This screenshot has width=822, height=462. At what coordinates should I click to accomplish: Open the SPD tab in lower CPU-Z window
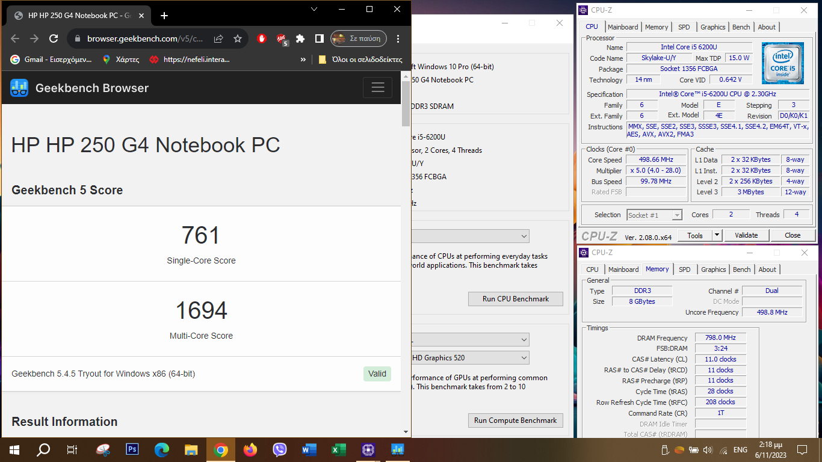click(x=685, y=269)
